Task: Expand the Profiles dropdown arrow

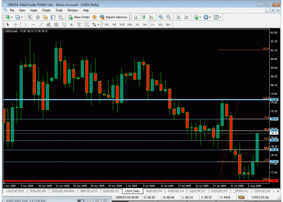Action: coord(22,17)
